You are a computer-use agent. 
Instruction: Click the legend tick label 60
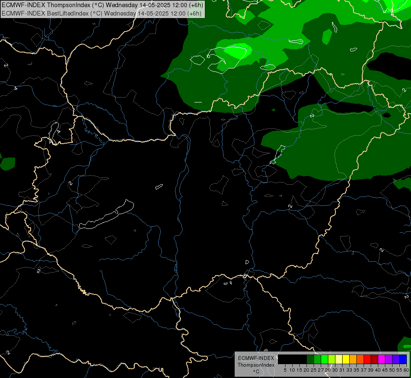406,370
